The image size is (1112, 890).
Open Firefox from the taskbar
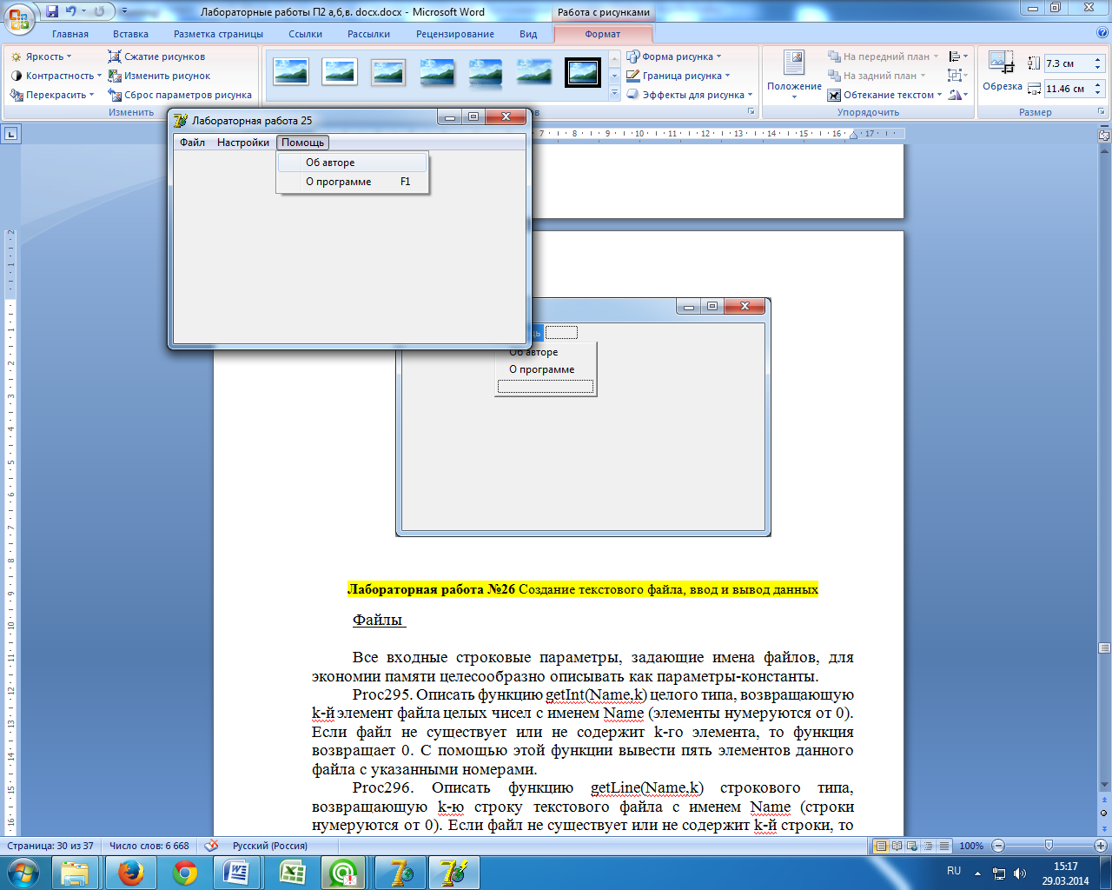click(131, 873)
